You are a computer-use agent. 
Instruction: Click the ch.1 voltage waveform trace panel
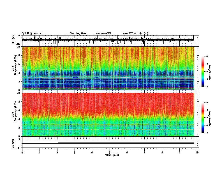point(110,40)
